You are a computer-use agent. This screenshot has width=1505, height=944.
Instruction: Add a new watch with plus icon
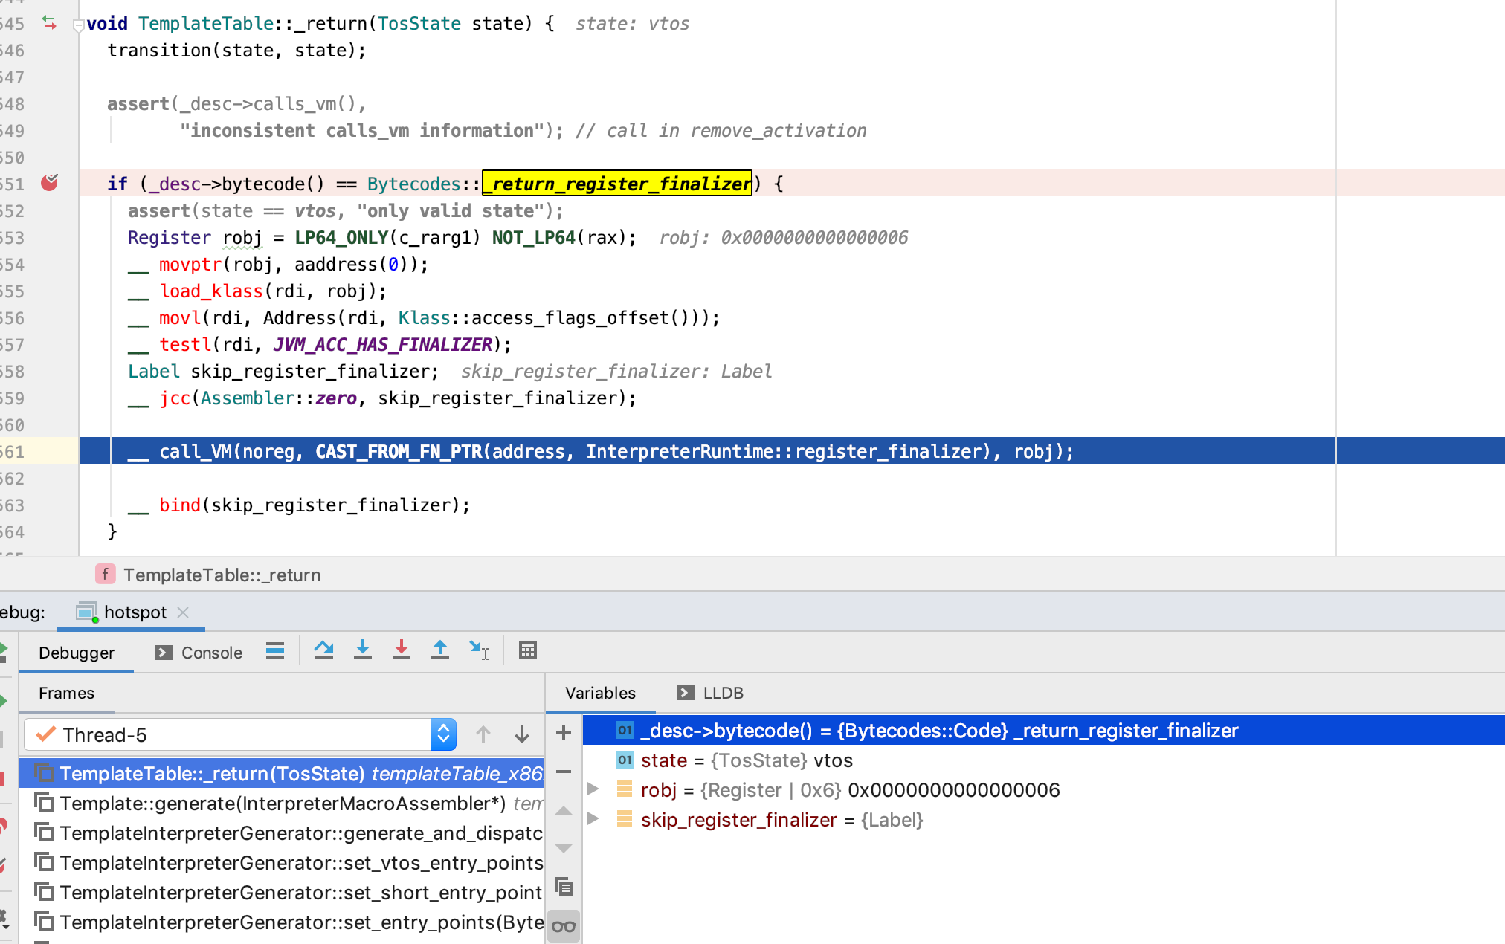pos(564,734)
